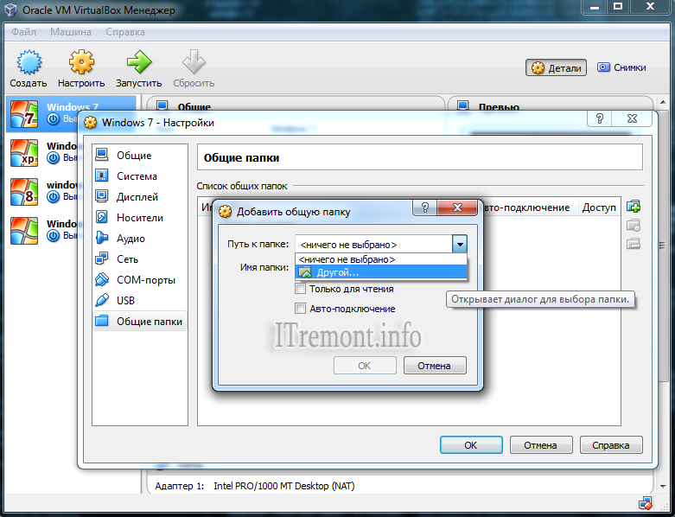This screenshot has width=675, height=517.
Task: Open Система settings category
Action: (x=140, y=176)
